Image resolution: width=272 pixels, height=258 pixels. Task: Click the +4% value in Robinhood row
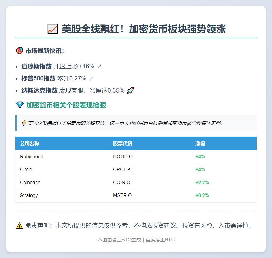click(x=200, y=156)
